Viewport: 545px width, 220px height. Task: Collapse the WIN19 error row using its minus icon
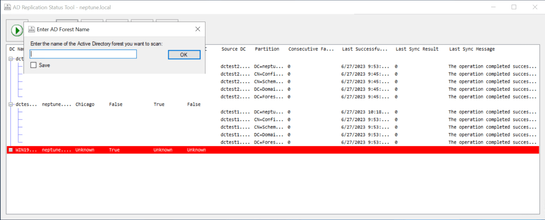click(10, 150)
